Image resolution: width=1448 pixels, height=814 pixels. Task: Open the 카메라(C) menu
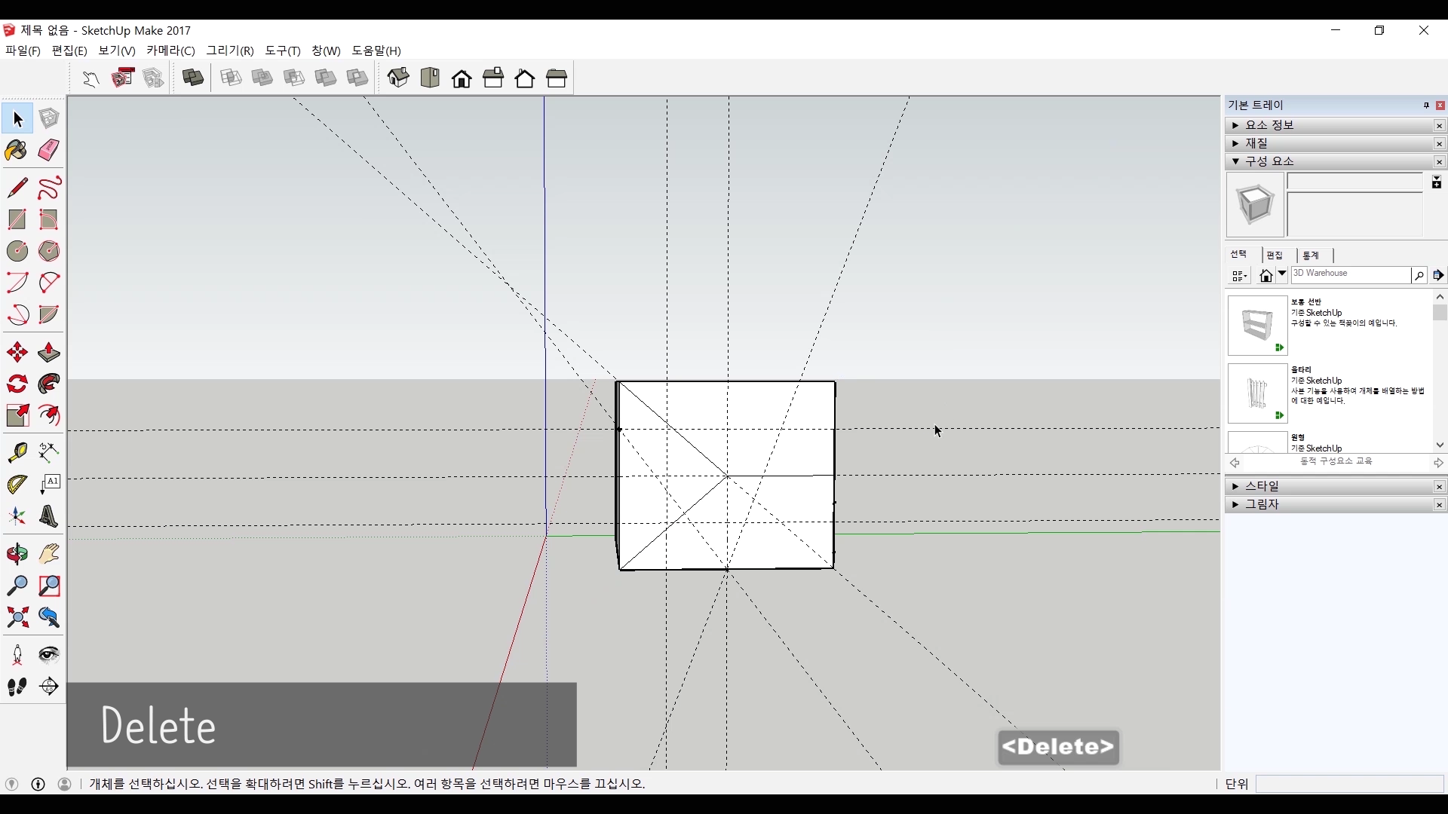(170, 50)
